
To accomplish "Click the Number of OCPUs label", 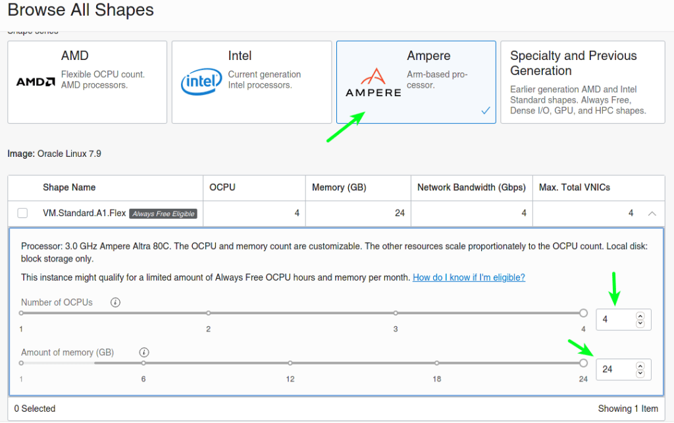I will (x=57, y=302).
